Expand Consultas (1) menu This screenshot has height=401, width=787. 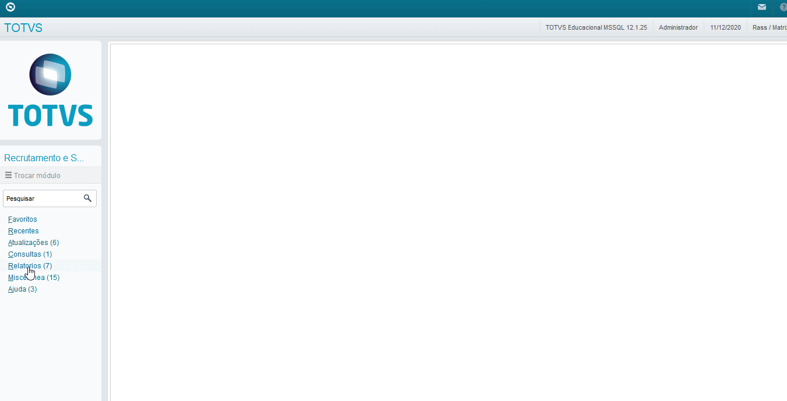[30, 254]
